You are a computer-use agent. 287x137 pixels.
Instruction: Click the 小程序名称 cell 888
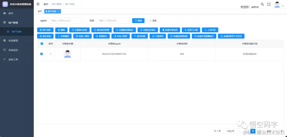click(182, 54)
